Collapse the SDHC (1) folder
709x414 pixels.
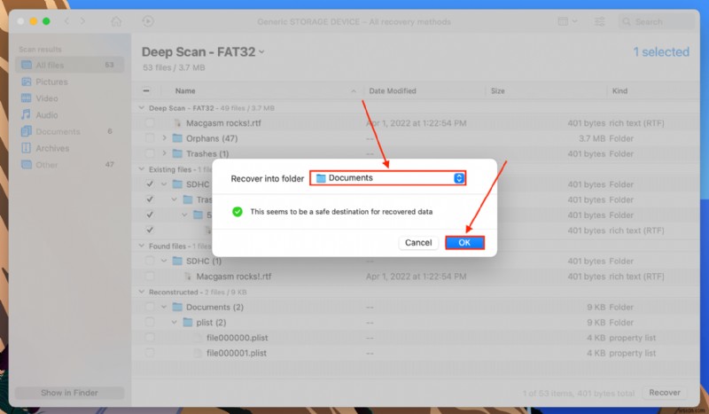(x=164, y=261)
